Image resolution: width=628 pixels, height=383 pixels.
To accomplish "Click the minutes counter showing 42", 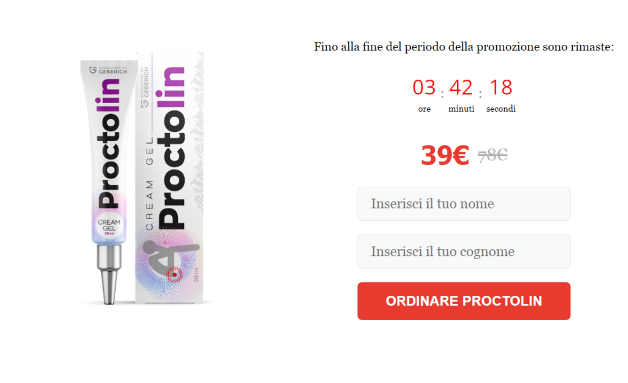I will pyautogui.click(x=461, y=87).
